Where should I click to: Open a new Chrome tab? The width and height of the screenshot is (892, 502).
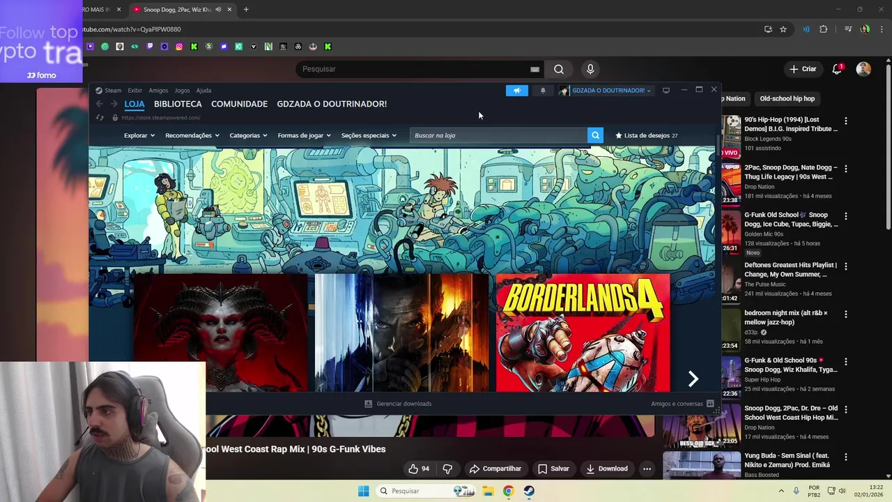click(246, 9)
